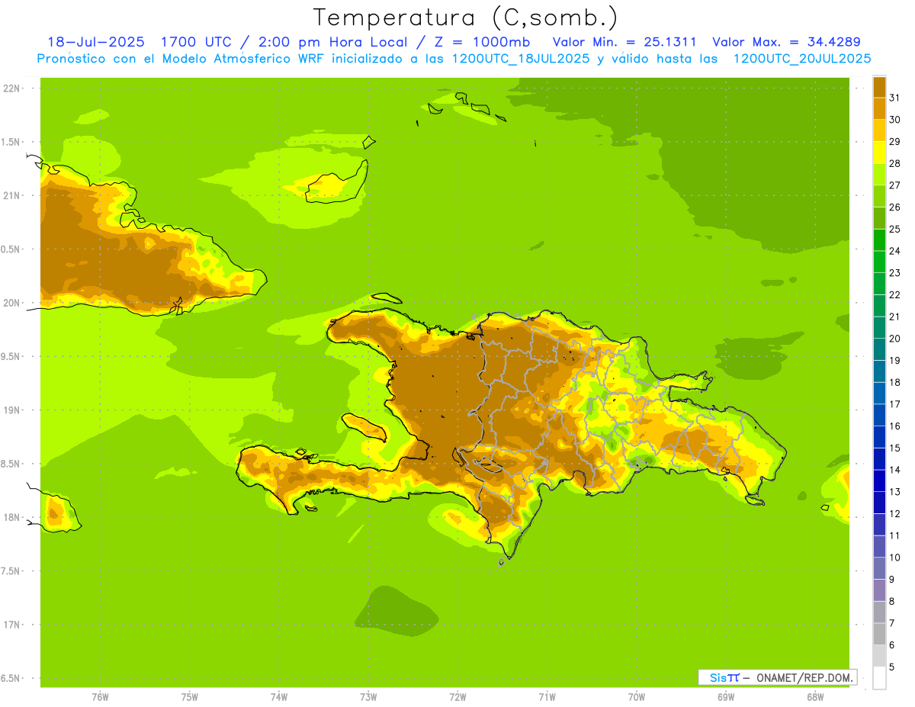
Task: Click the "70W" longitude label
Action: [x=637, y=697]
